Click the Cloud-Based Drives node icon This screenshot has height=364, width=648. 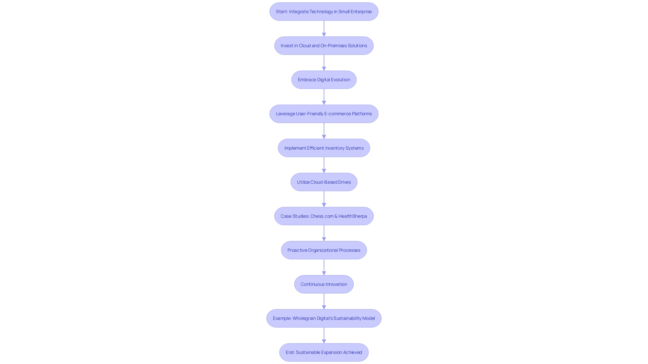(324, 181)
